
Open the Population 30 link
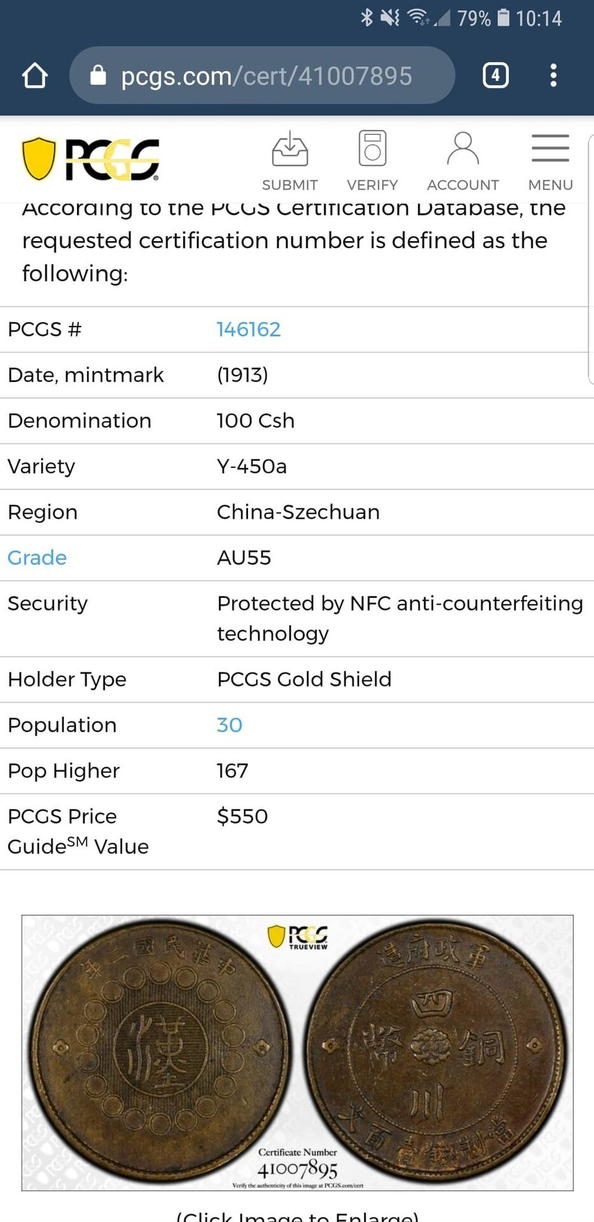coord(230,726)
